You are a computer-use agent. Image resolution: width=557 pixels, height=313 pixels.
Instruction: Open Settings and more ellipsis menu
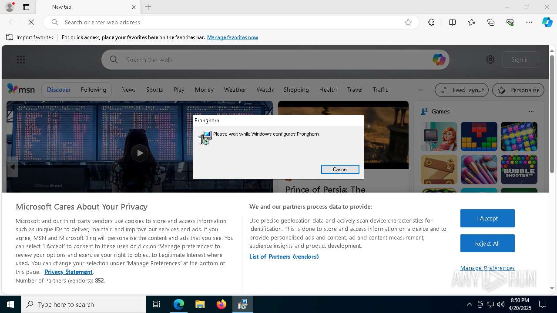click(x=529, y=22)
